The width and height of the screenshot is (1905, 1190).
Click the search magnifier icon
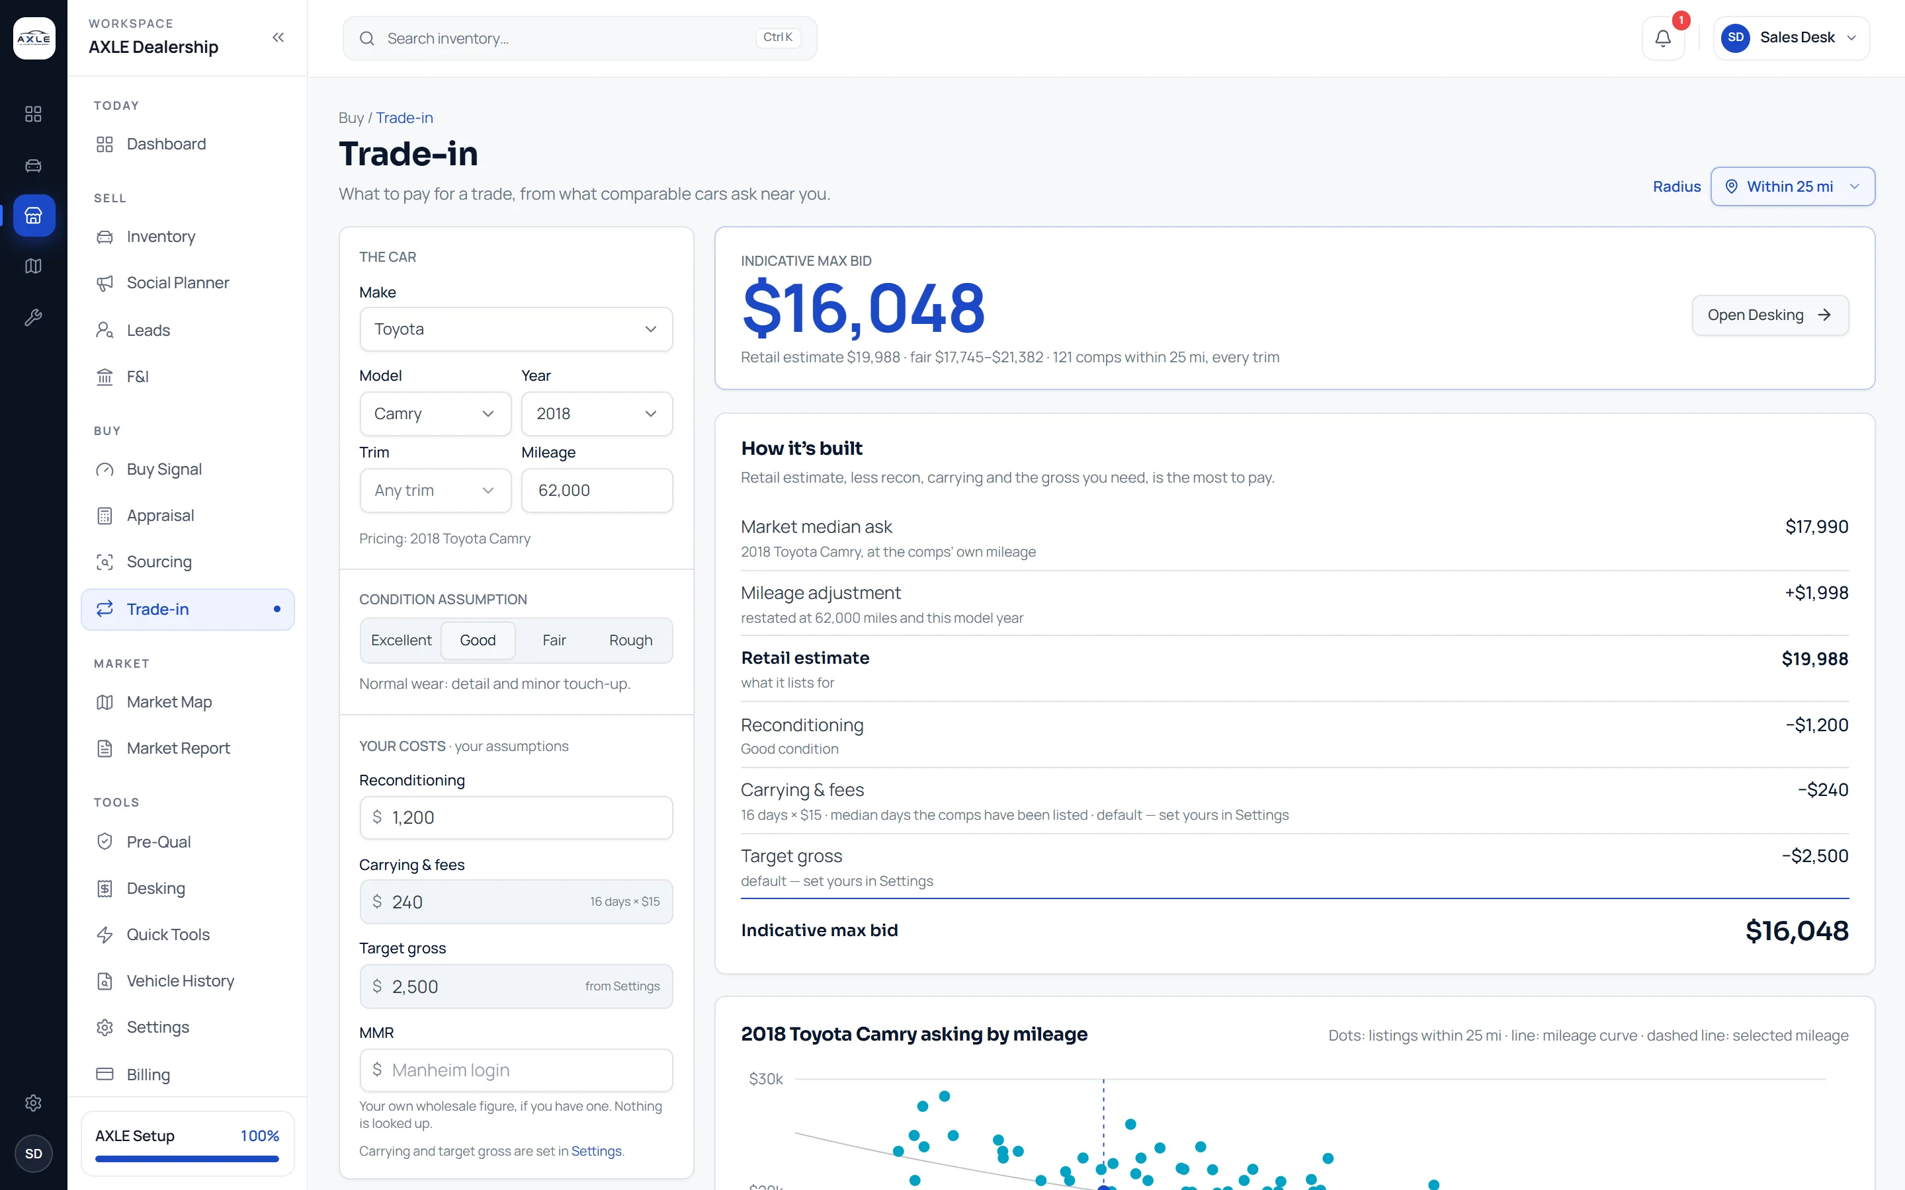pos(367,38)
